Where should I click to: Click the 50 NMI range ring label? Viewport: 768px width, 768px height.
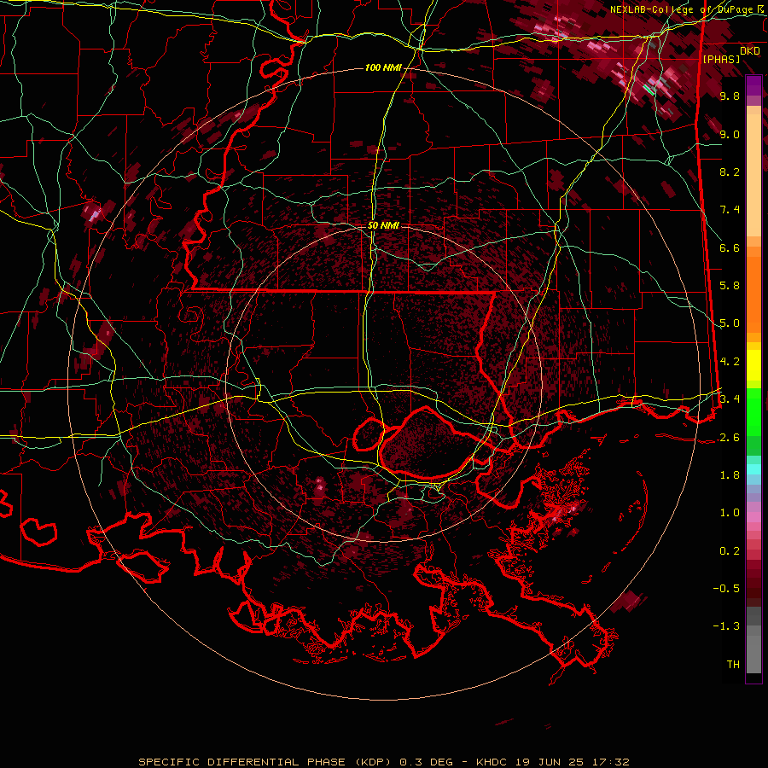[383, 225]
